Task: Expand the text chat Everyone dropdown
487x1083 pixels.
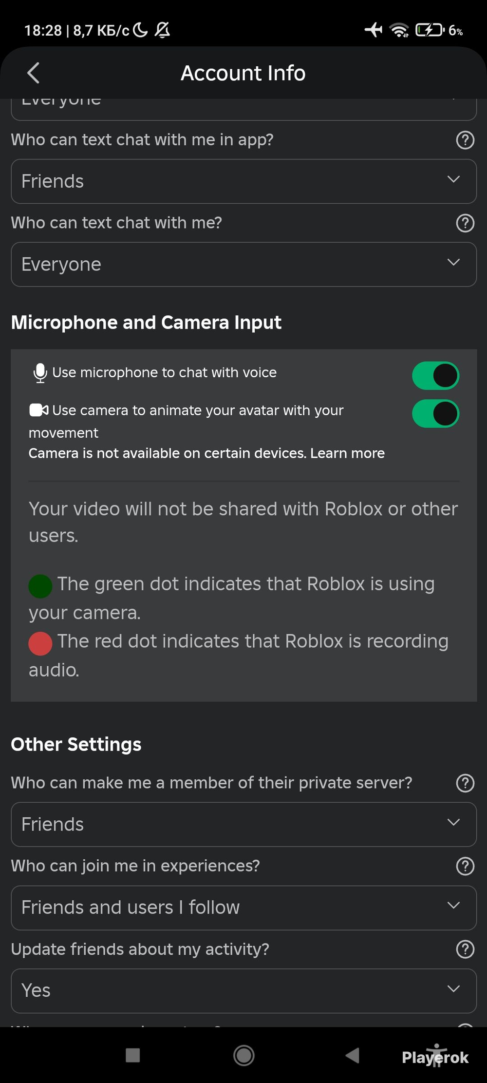Action: point(243,264)
